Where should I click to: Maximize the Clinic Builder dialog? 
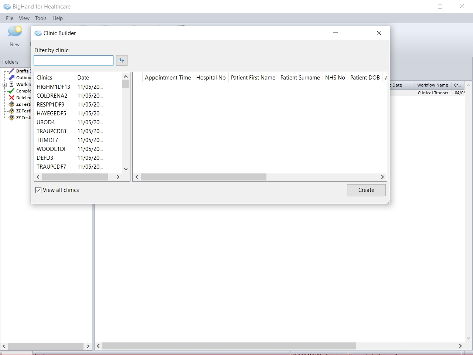click(357, 33)
